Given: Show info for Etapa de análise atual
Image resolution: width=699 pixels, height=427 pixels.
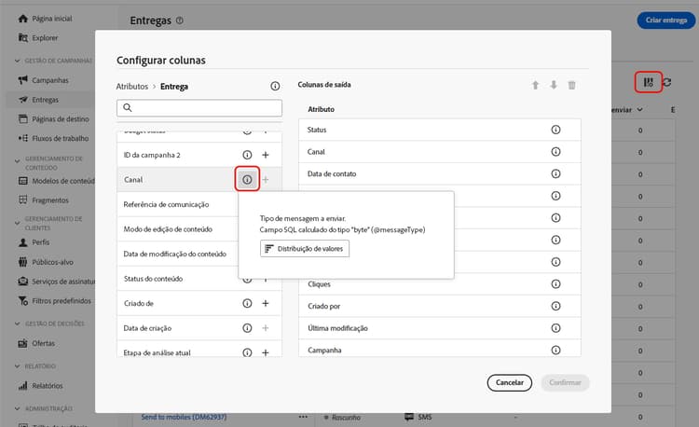Looking at the screenshot, I should click(x=247, y=352).
